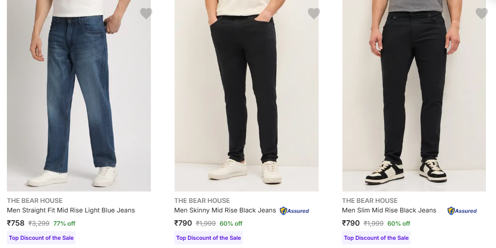This screenshot has height=248, width=496.
Task: Select Men Slim Mid Rise Black Jeans title
Action: pyautogui.click(x=389, y=210)
